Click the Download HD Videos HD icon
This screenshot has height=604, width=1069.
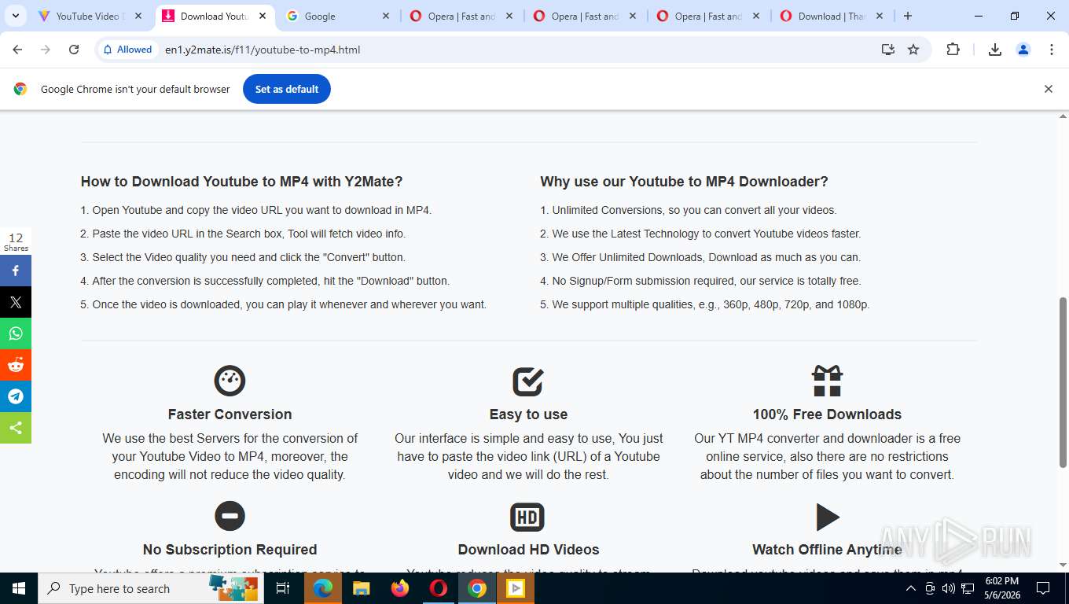[x=527, y=517]
